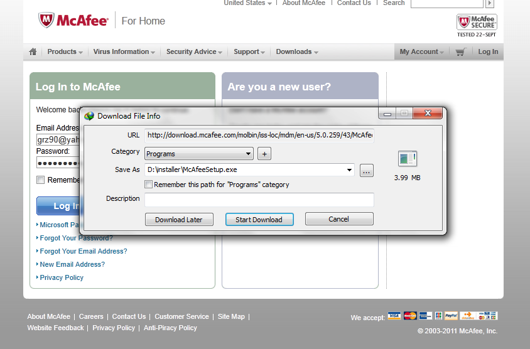Click the MasterCard payment icon
The height and width of the screenshot is (349, 530).
click(x=410, y=316)
